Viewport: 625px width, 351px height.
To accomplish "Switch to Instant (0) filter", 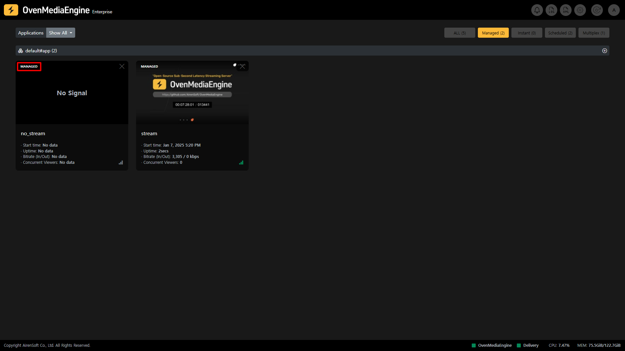I will point(526,33).
